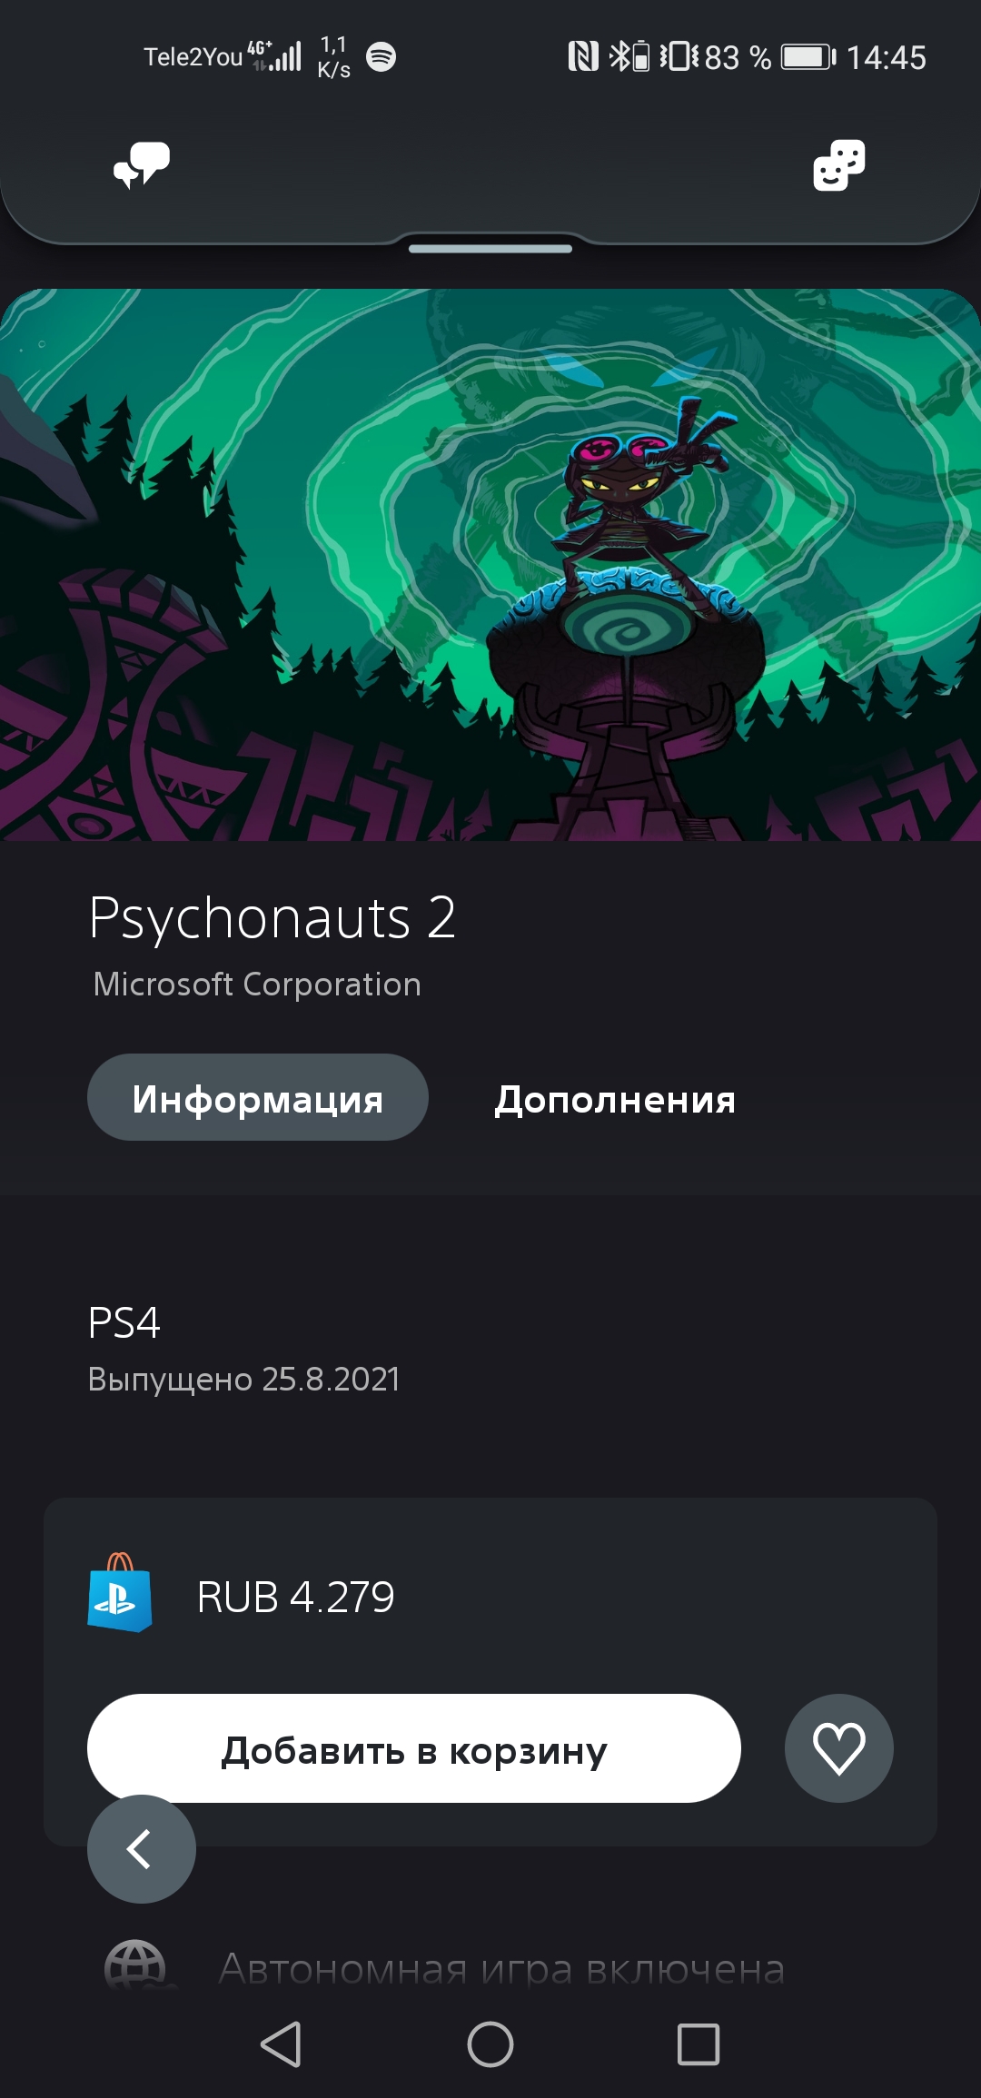Viewport: 981px width, 2098px height.
Task: Select the Информация tab
Action: coord(258,1097)
